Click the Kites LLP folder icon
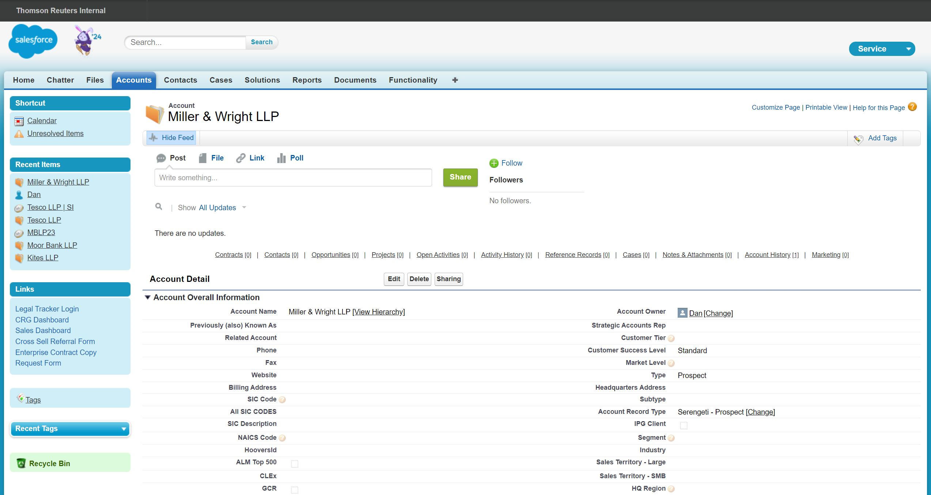This screenshot has height=495, width=931. (x=19, y=258)
